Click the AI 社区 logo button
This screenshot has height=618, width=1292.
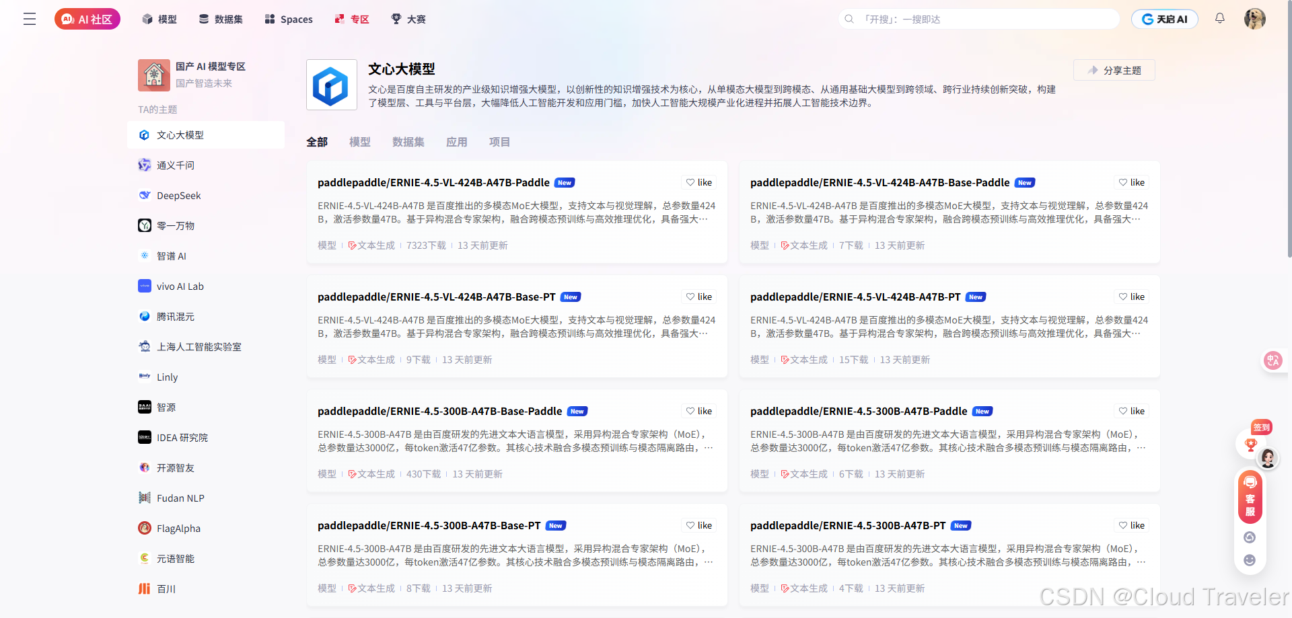tap(87, 19)
